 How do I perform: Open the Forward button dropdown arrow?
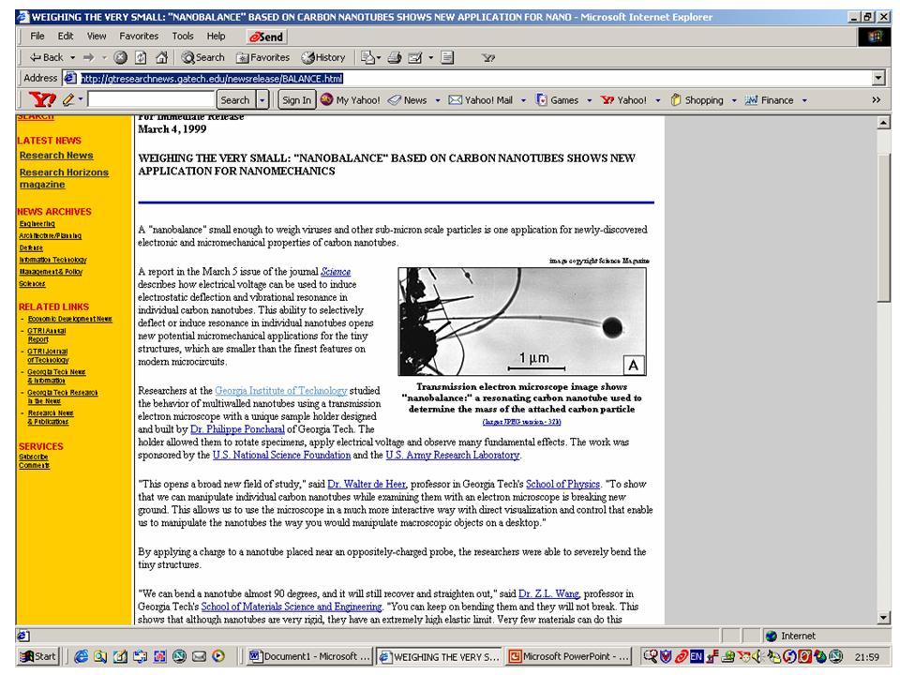pos(104,57)
